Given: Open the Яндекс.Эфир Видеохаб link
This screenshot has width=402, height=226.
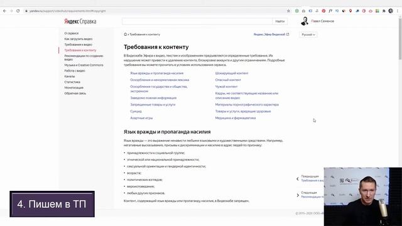Looking at the screenshot, I should pyautogui.click(x=269, y=35).
